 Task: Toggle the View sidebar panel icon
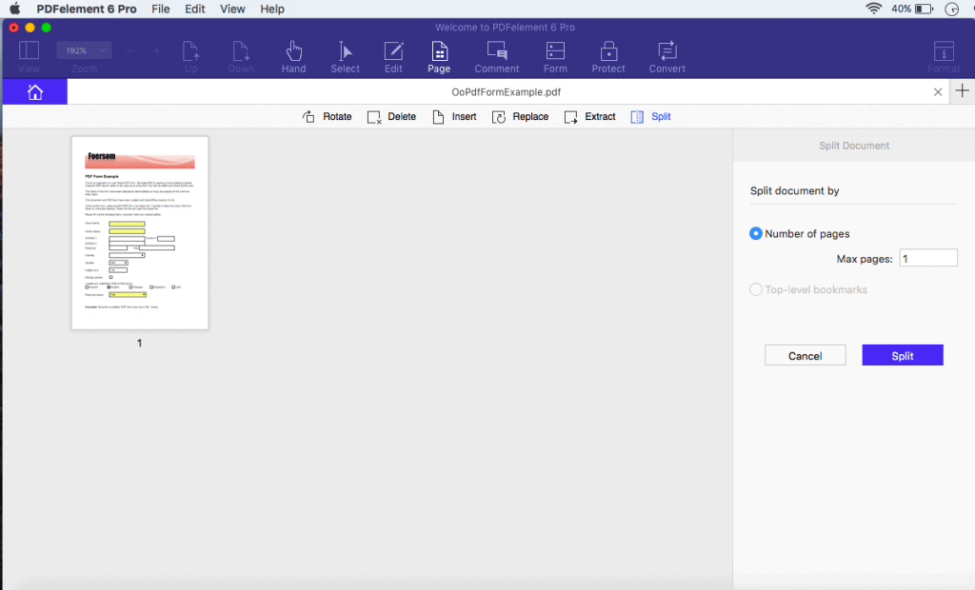click(29, 50)
